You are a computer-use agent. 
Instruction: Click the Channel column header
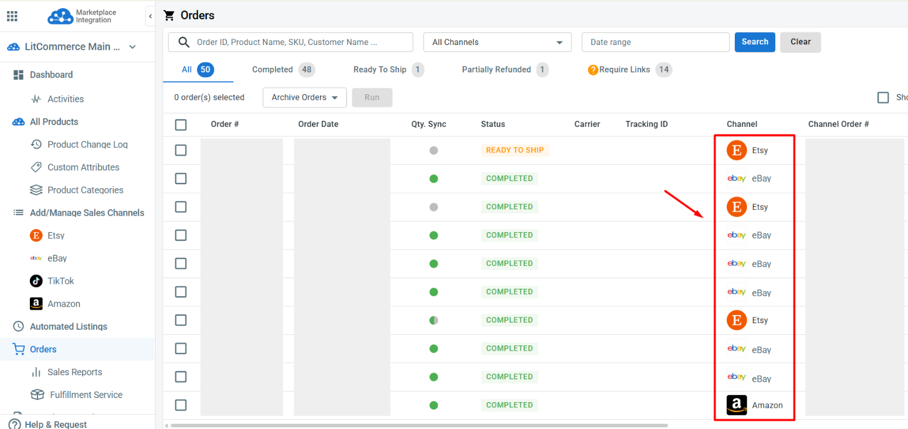point(742,124)
